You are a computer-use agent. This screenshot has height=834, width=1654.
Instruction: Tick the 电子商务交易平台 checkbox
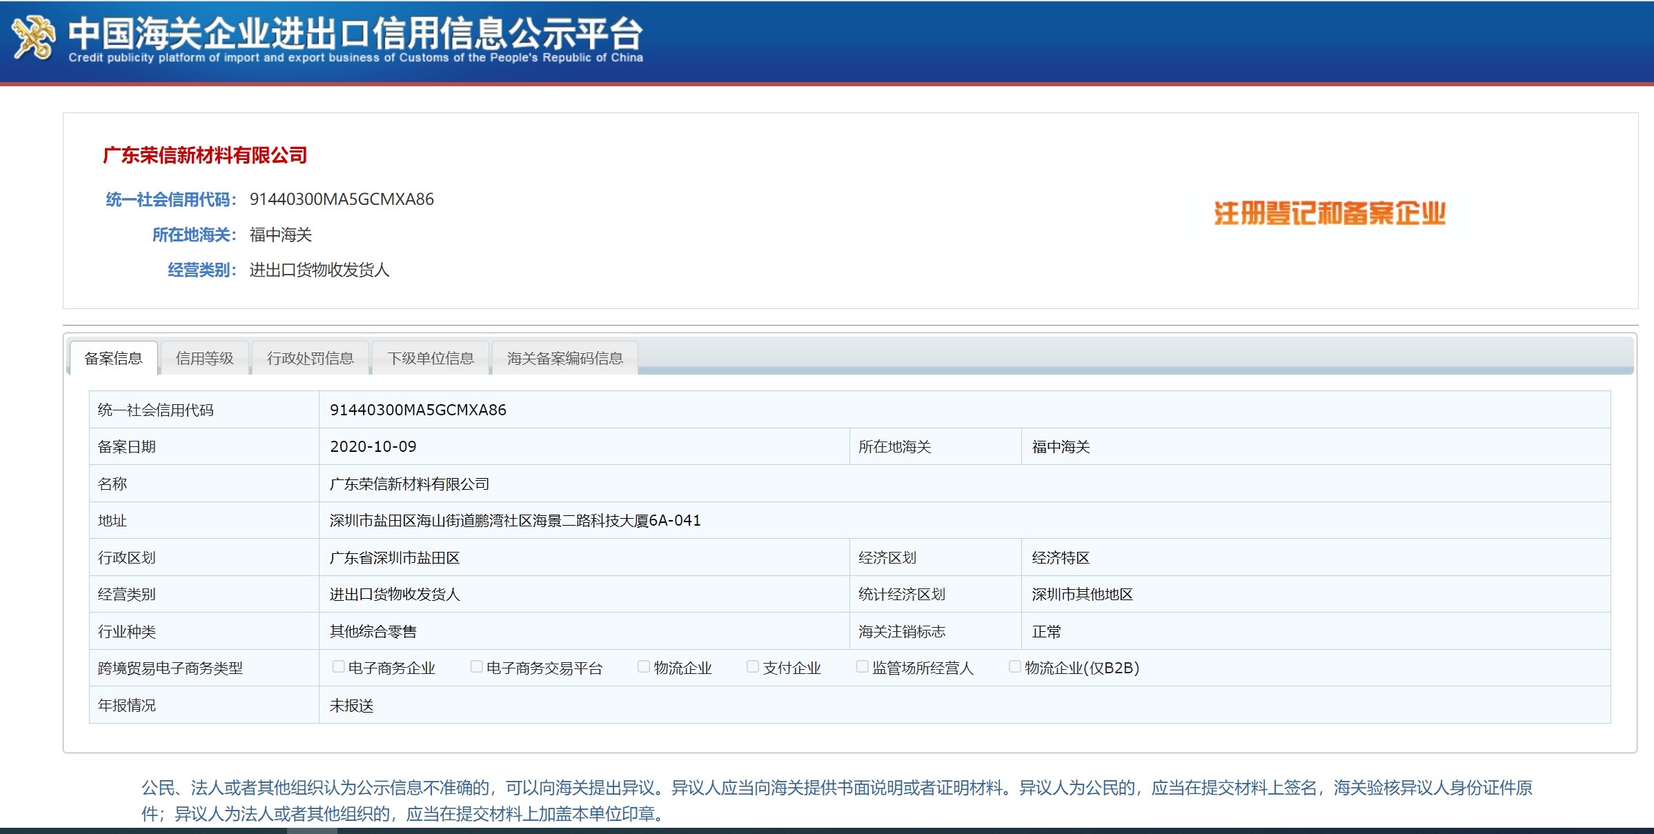click(x=476, y=666)
